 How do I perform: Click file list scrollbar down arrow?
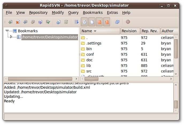176,74
